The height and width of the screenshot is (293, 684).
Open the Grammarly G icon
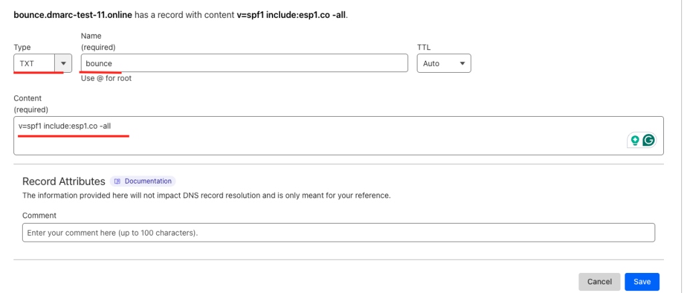649,140
